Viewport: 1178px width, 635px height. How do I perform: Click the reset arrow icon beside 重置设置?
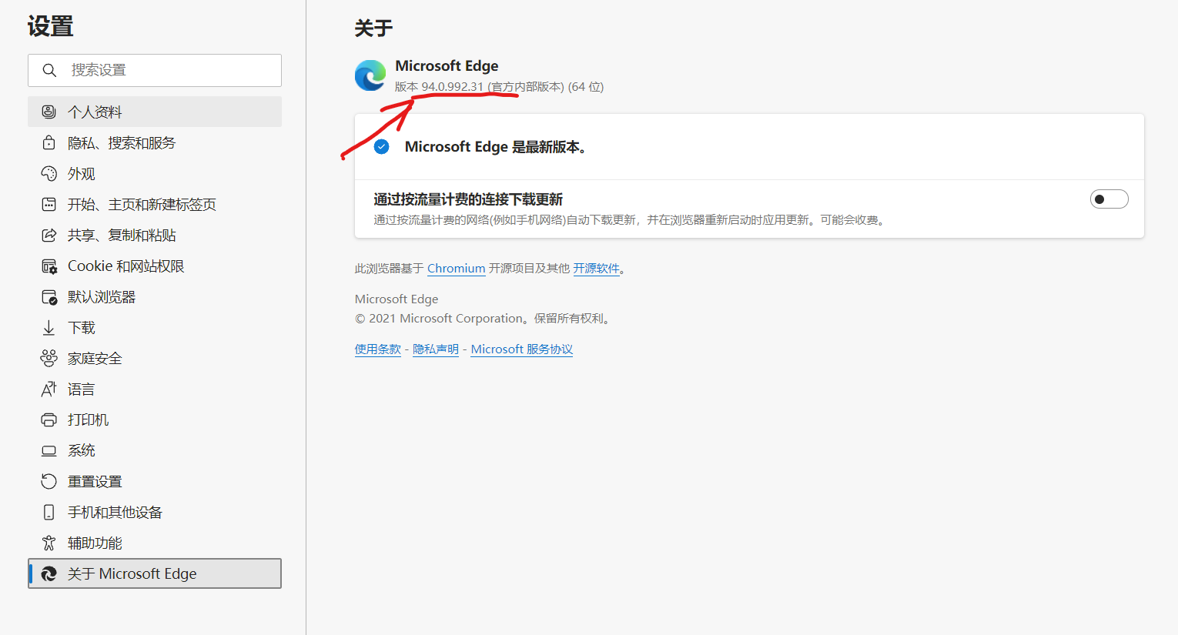click(x=49, y=481)
